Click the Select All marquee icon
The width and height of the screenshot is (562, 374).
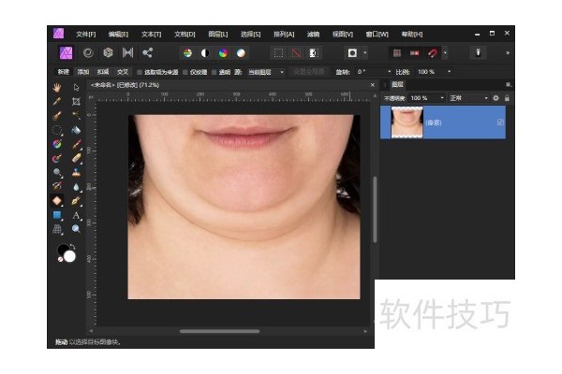pyautogui.click(x=278, y=53)
